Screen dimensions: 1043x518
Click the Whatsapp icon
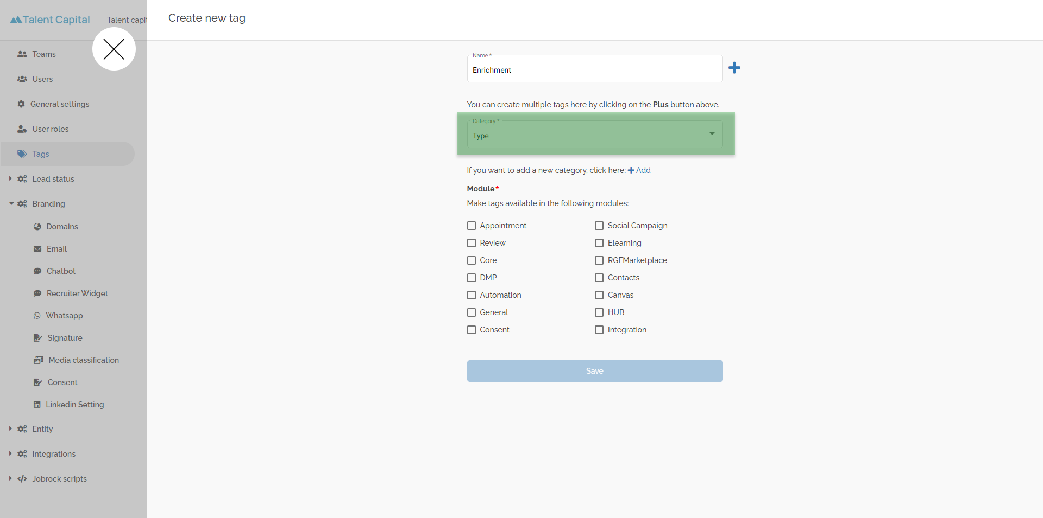(37, 316)
